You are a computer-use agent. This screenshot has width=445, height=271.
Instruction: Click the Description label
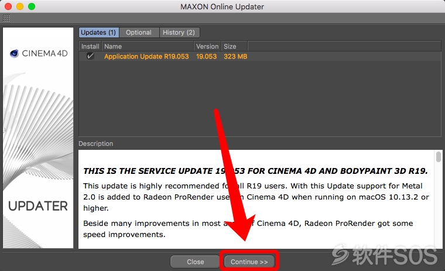pyautogui.click(x=96, y=143)
